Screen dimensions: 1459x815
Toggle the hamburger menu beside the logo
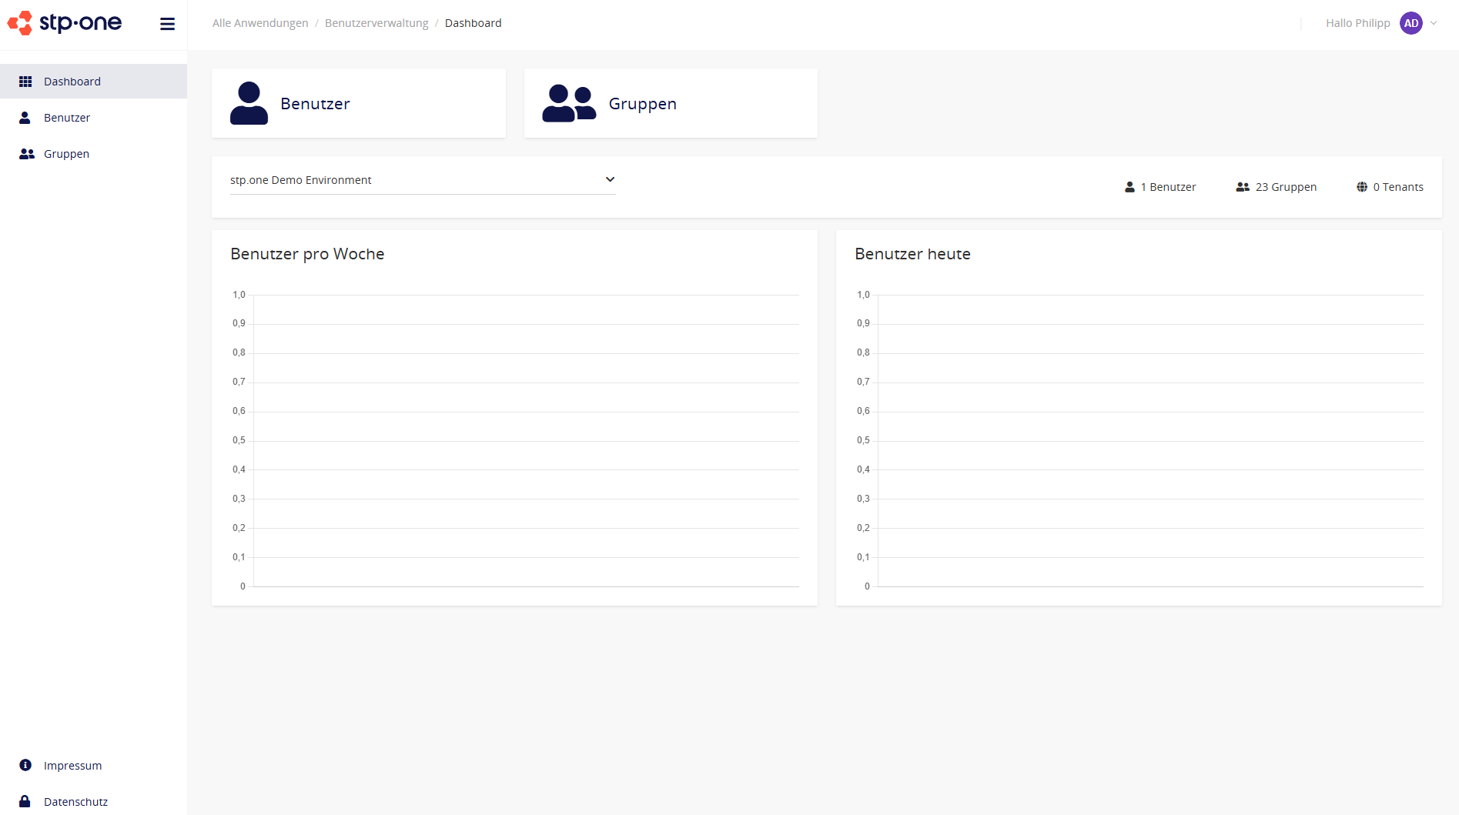pos(167,23)
